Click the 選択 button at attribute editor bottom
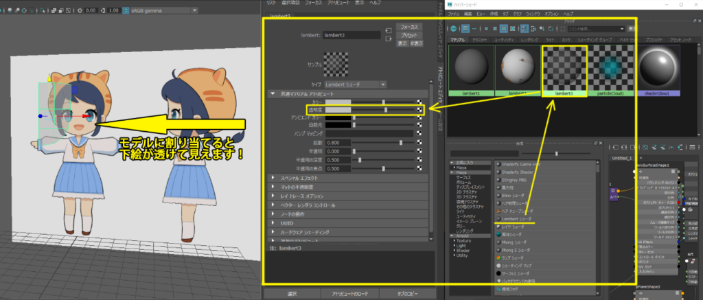 click(x=292, y=295)
